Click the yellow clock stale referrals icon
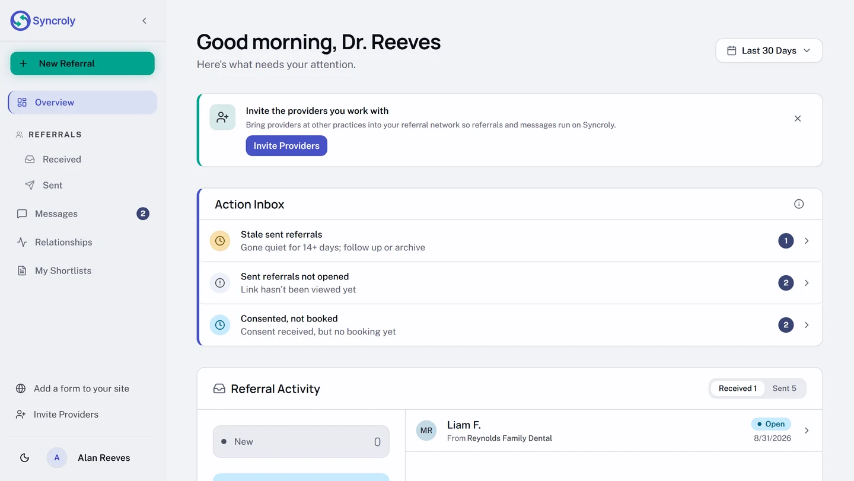Image resolution: width=854 pixels, height=481 pixels. (220, 241)
